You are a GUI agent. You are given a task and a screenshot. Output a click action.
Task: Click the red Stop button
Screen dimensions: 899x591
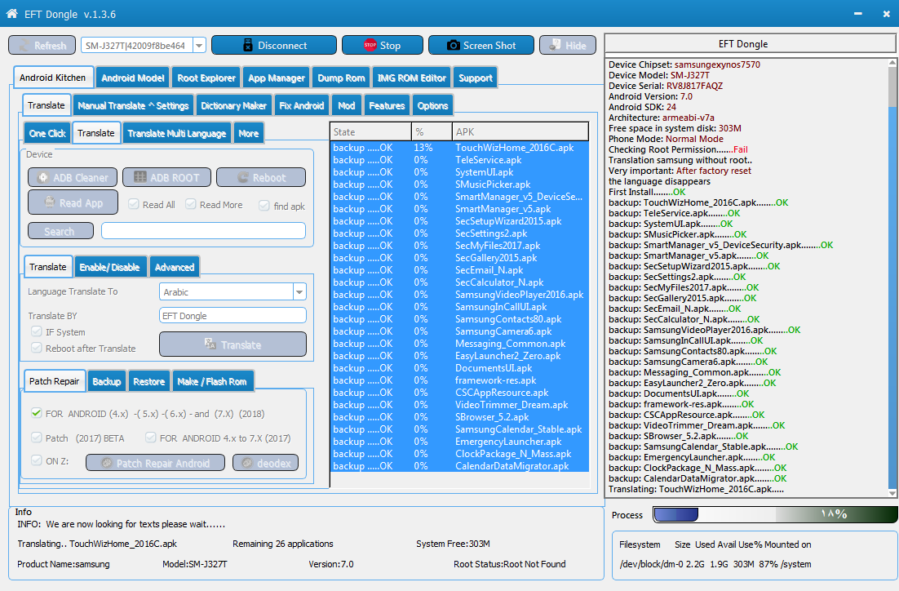pos(383,46)
